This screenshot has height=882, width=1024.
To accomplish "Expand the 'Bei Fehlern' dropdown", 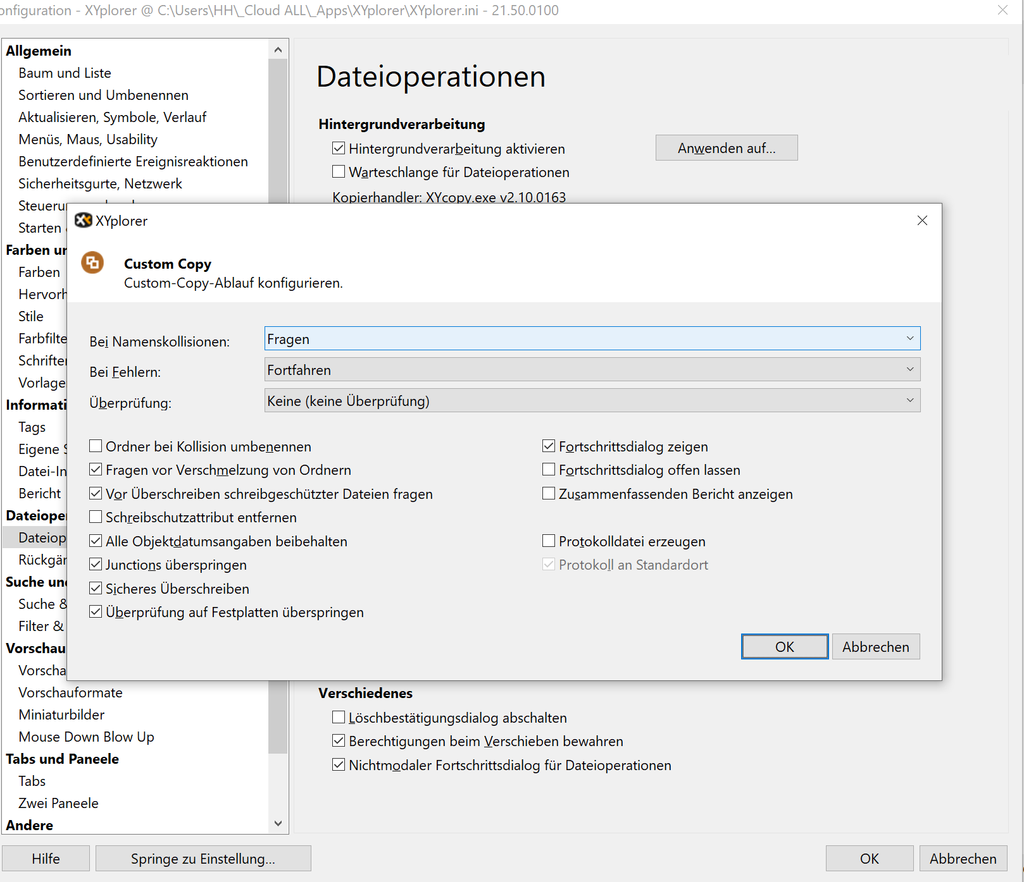I will [592, 370].
